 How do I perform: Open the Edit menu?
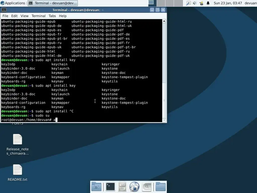[14, 16]
